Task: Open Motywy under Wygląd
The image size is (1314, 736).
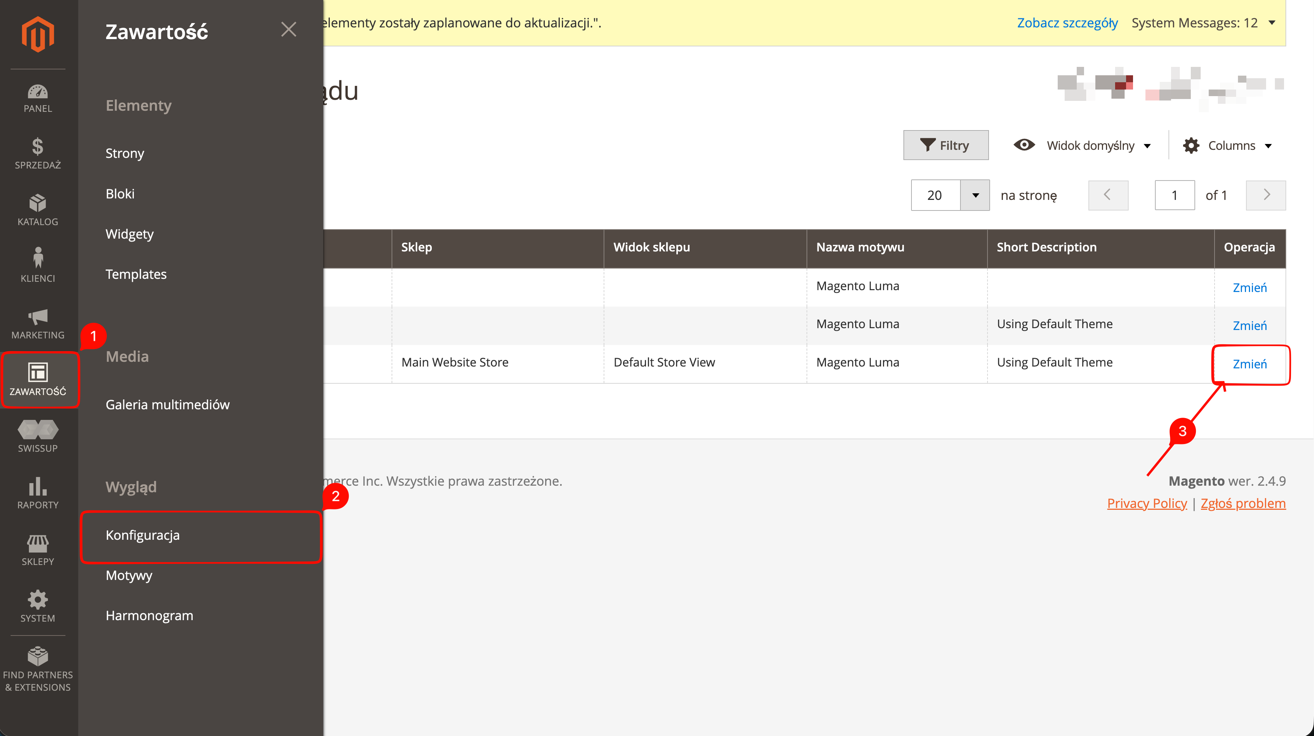Action: coord(129,576)
